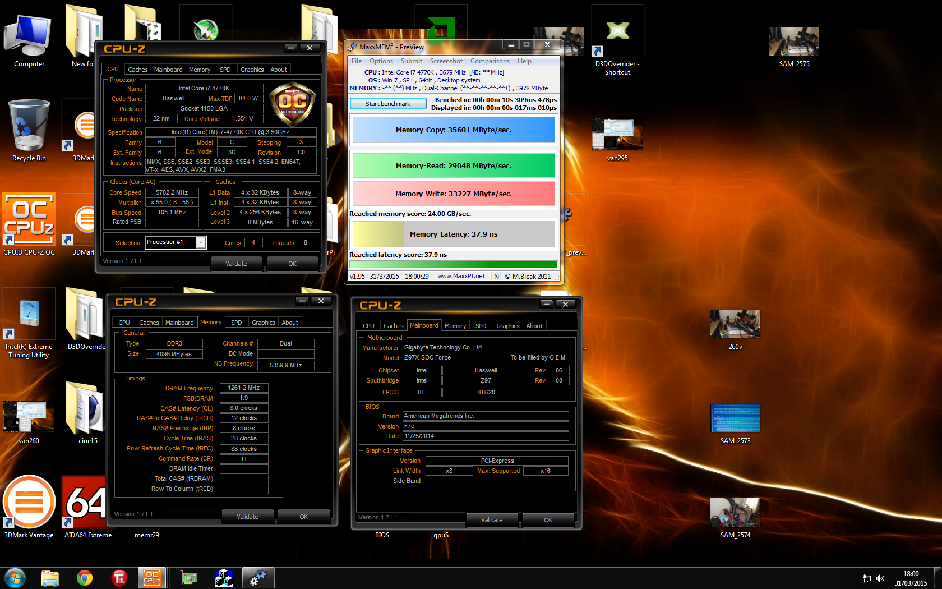Image resolution: width=942 pixels, height=589 pixels.
Task: Open Mainboard tab in top-left CPU-Z window
Action: [168, 70]
